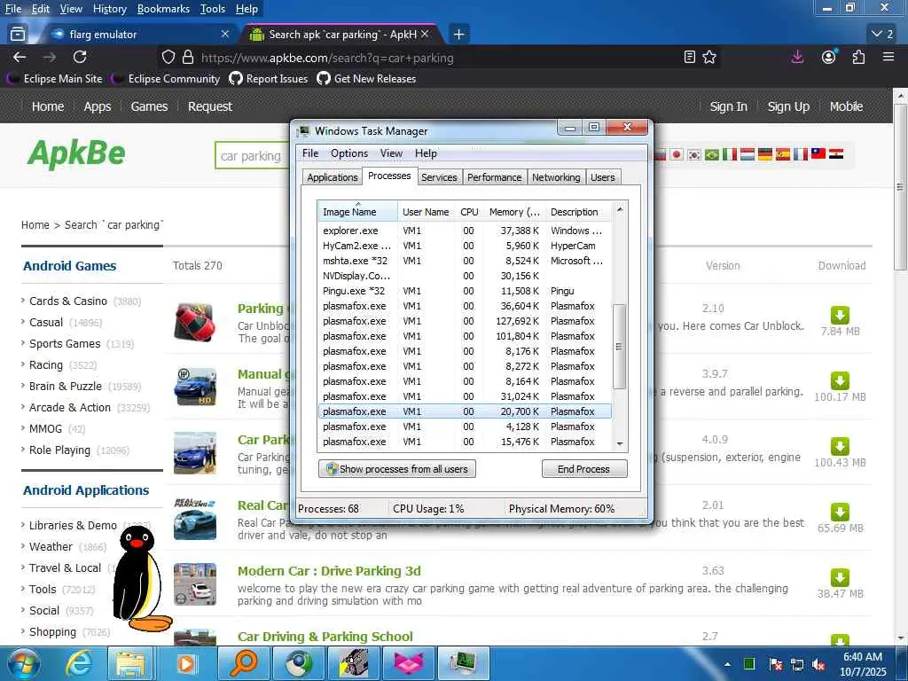Click Show processes from all users button
This screenshot has height=681, width=908.
(x=397, y=469)
